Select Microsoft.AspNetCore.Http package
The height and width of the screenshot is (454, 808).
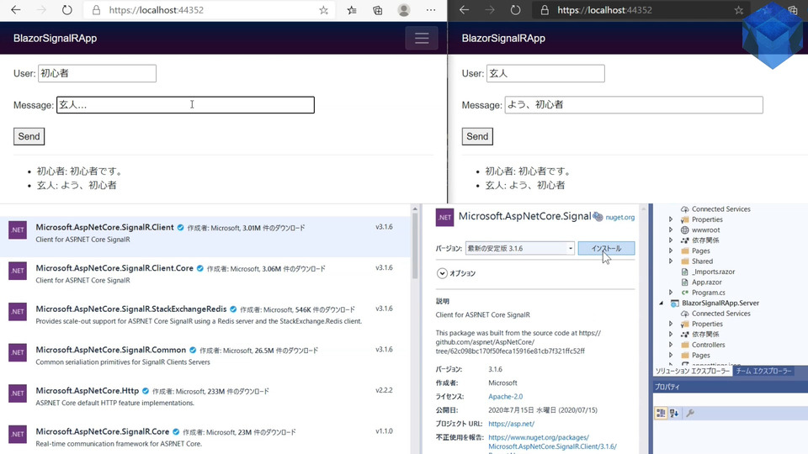[205, 396]
